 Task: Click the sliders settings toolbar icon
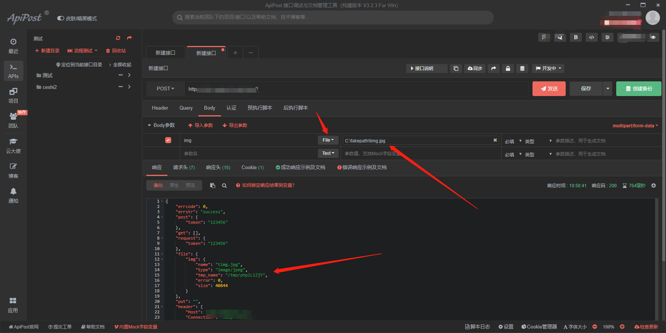point(607,37)
